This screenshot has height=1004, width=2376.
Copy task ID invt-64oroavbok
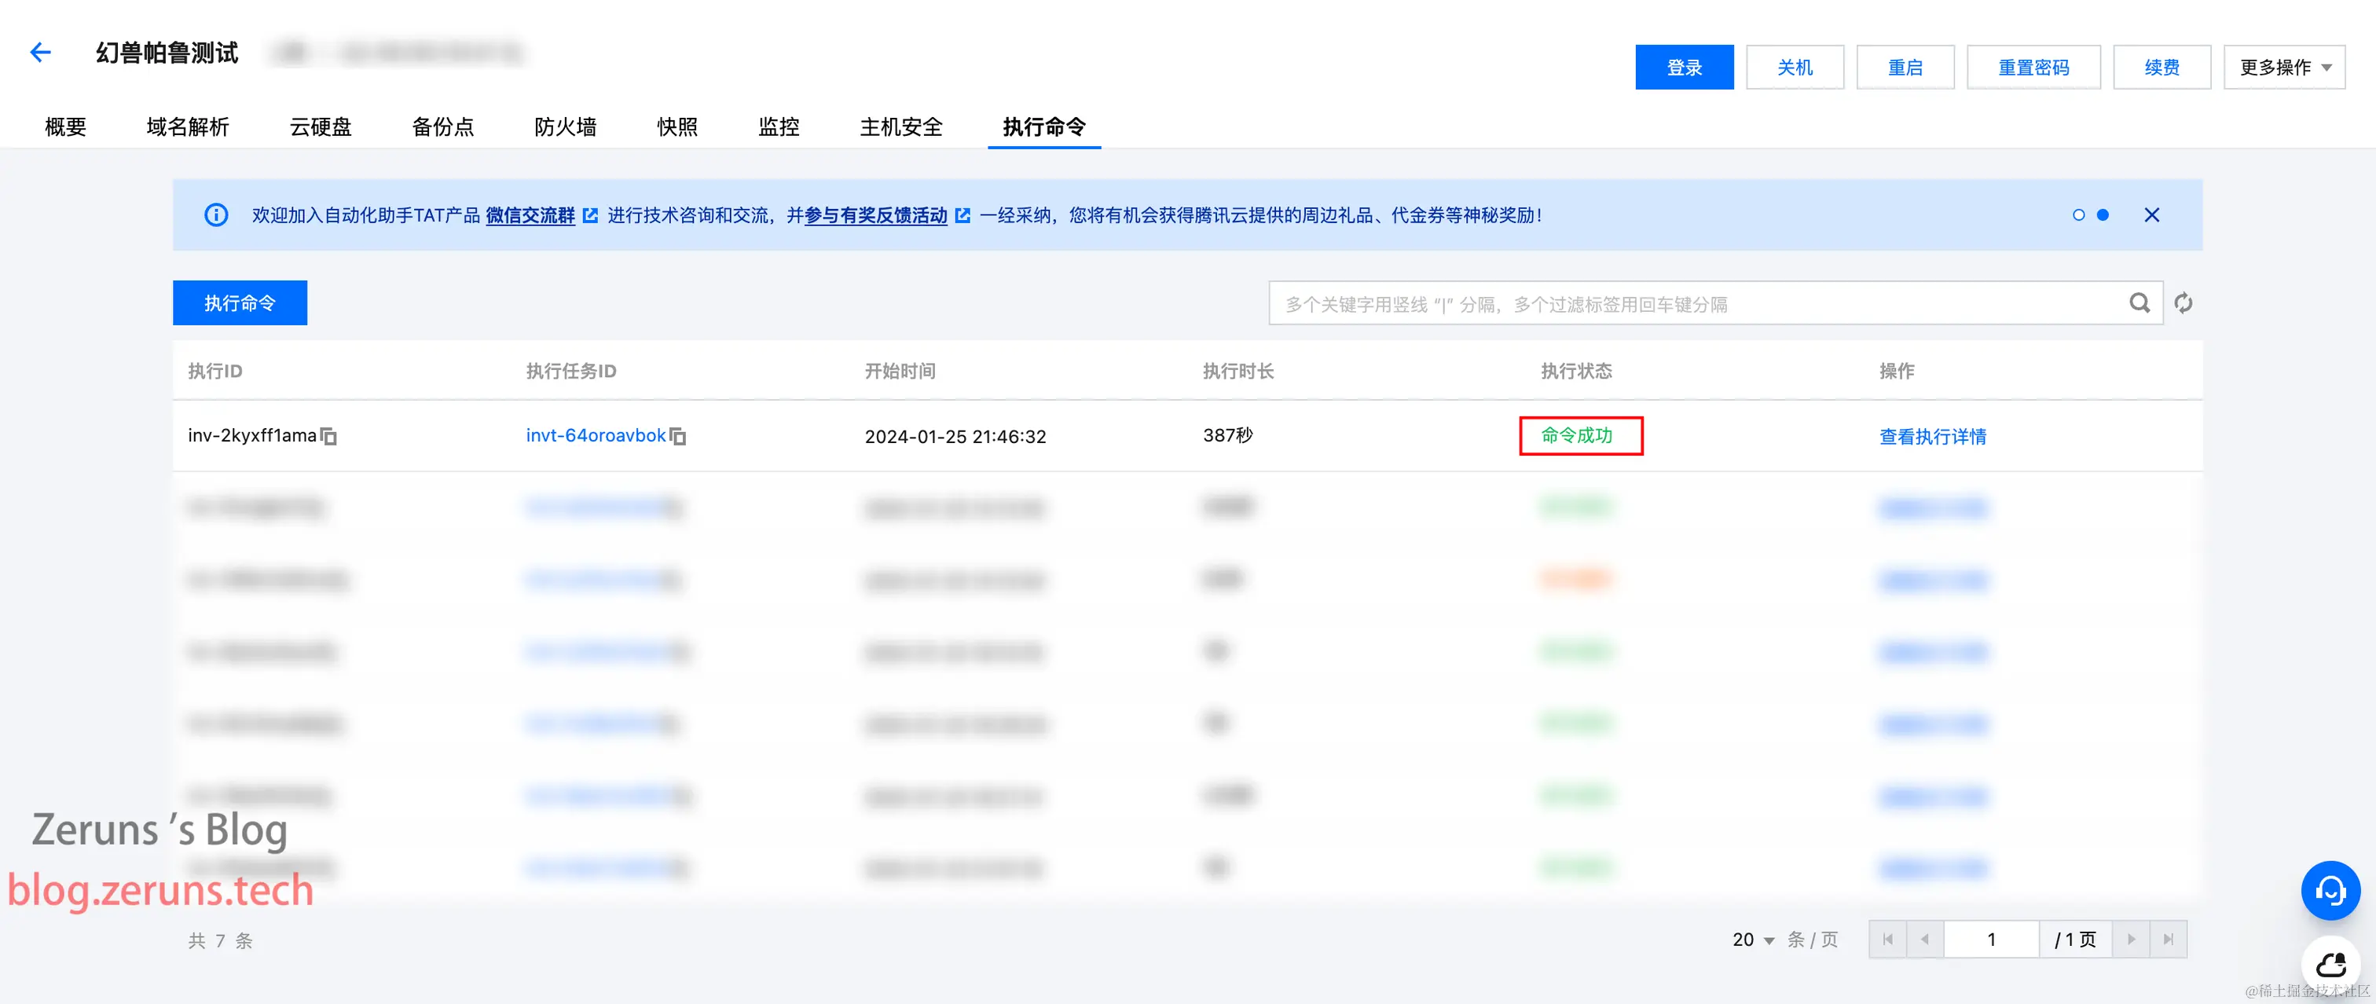(x=678, y=436)
